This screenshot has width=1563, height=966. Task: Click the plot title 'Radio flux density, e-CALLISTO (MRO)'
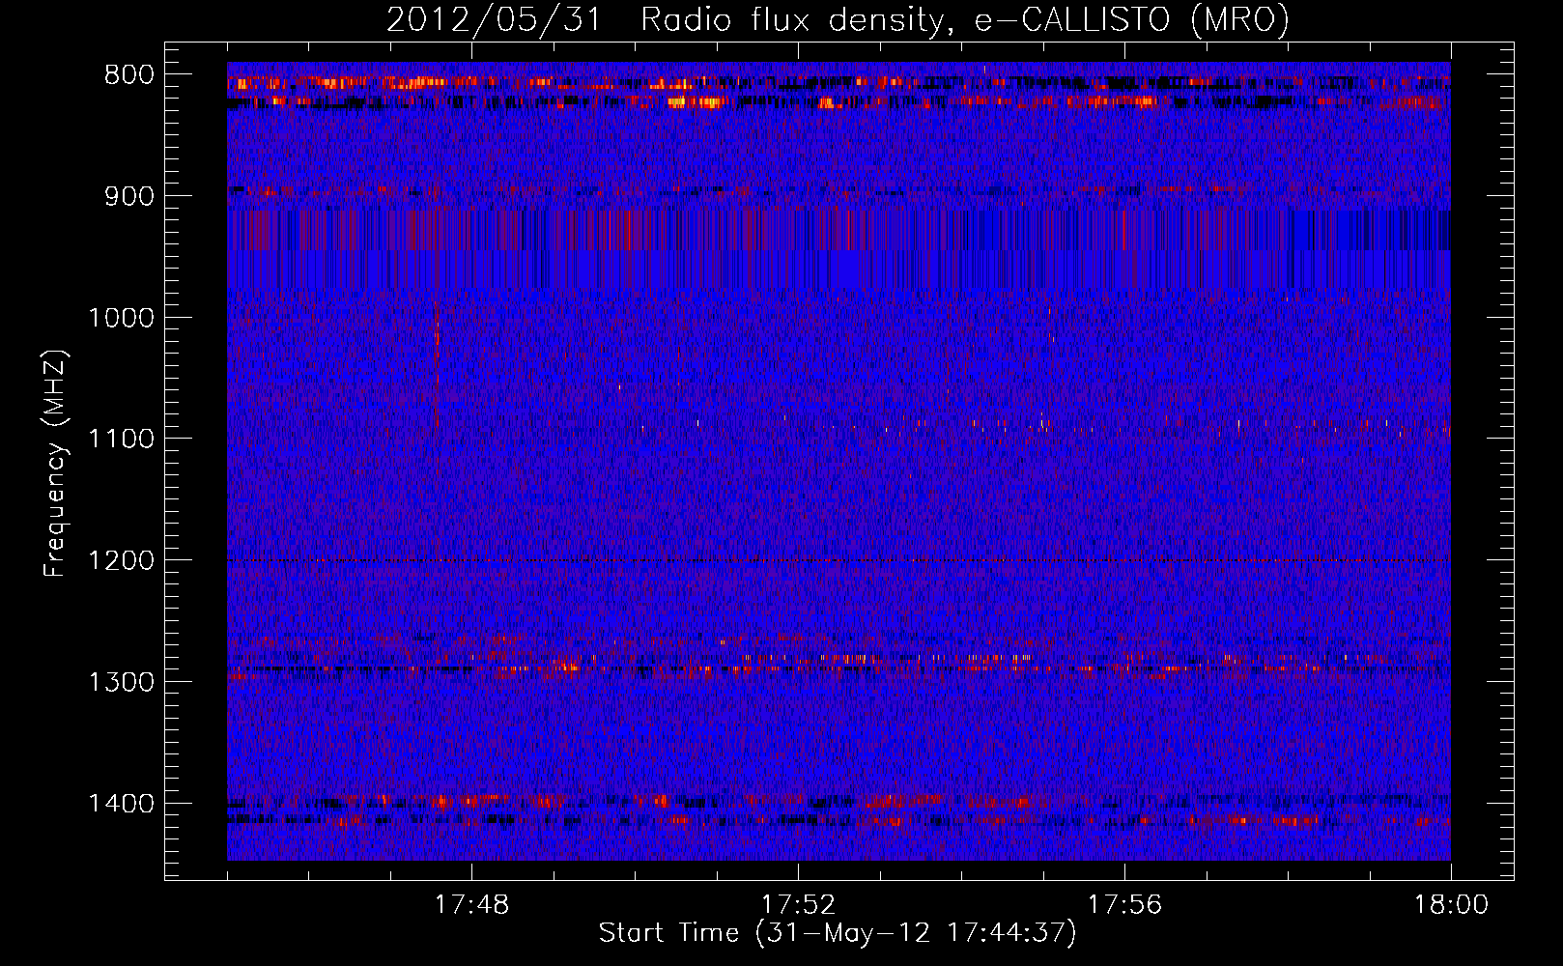pyautogui.click(x=965, y=19)
